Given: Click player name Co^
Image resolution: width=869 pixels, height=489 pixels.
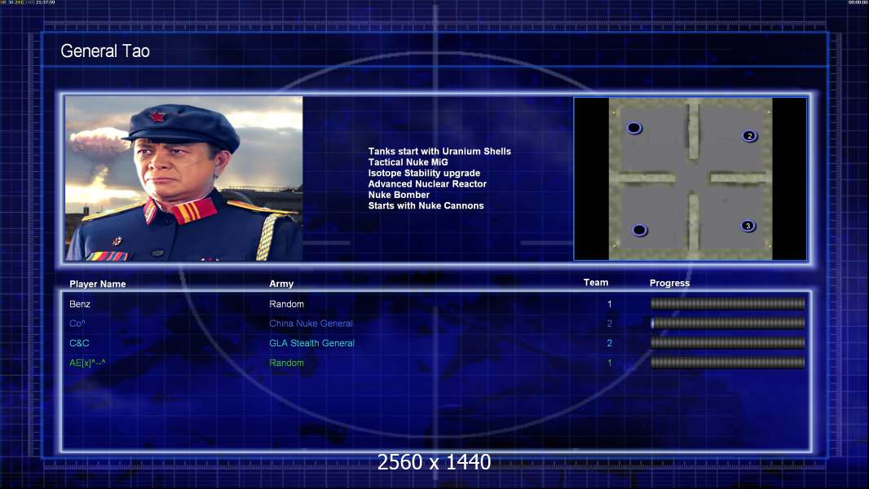Looking at the screenshot, I should (x=77, y=324).
